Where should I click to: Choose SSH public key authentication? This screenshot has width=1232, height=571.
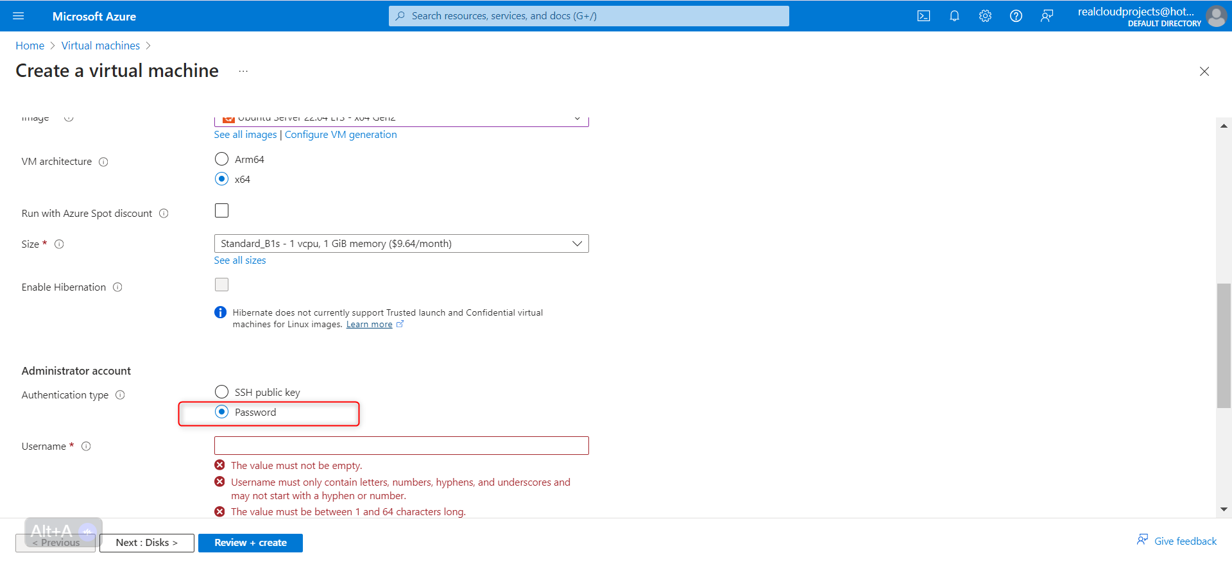221,392
